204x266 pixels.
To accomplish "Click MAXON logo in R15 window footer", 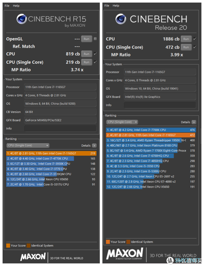I will point(33,257).
